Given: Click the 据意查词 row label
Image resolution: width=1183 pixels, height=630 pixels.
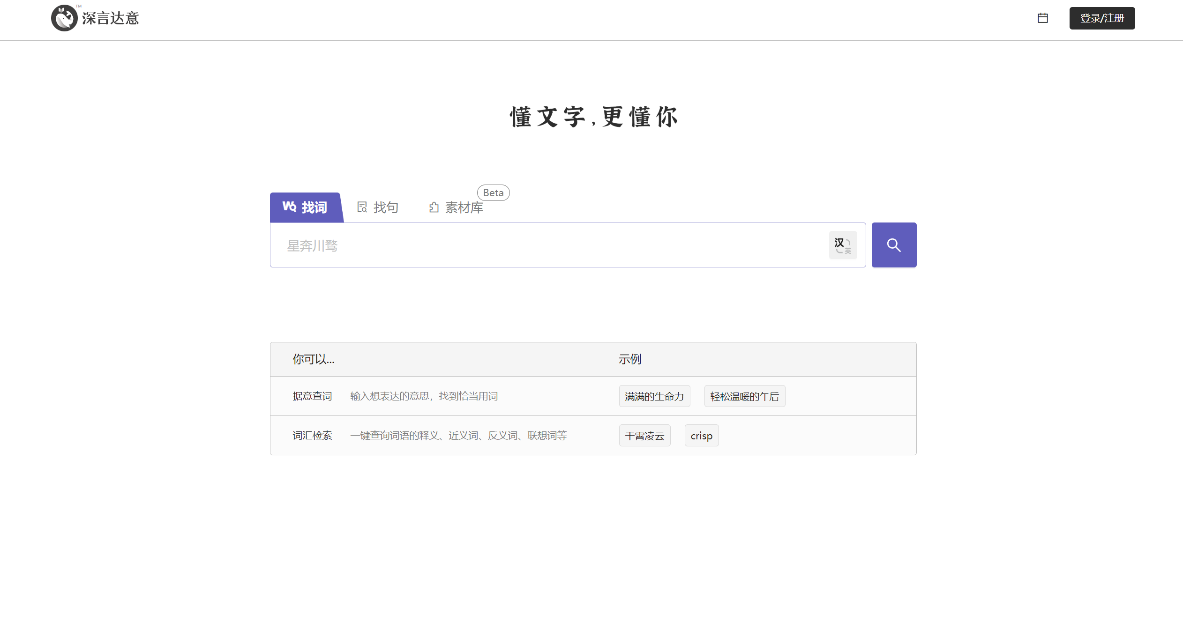Looking at the screenshot, I should coord(312,396).
